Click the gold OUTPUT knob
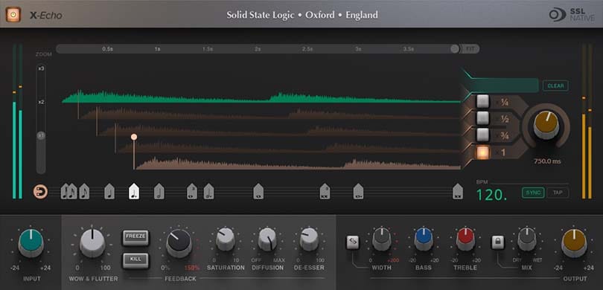The width and height of the screenshot is (603, 290). [x=574, y=242]
